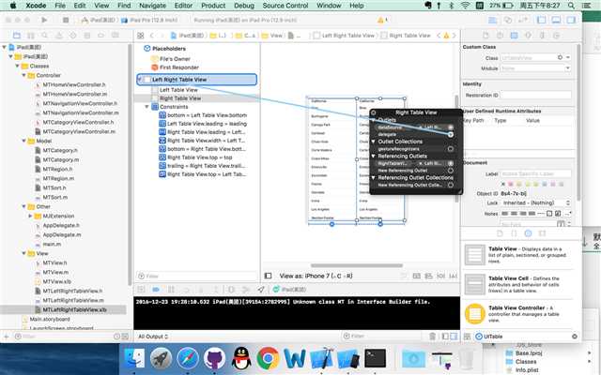This screenshot has width=601, height=375.
Task: Toggle the navigator panel visibility
Action: click(541, 20)
